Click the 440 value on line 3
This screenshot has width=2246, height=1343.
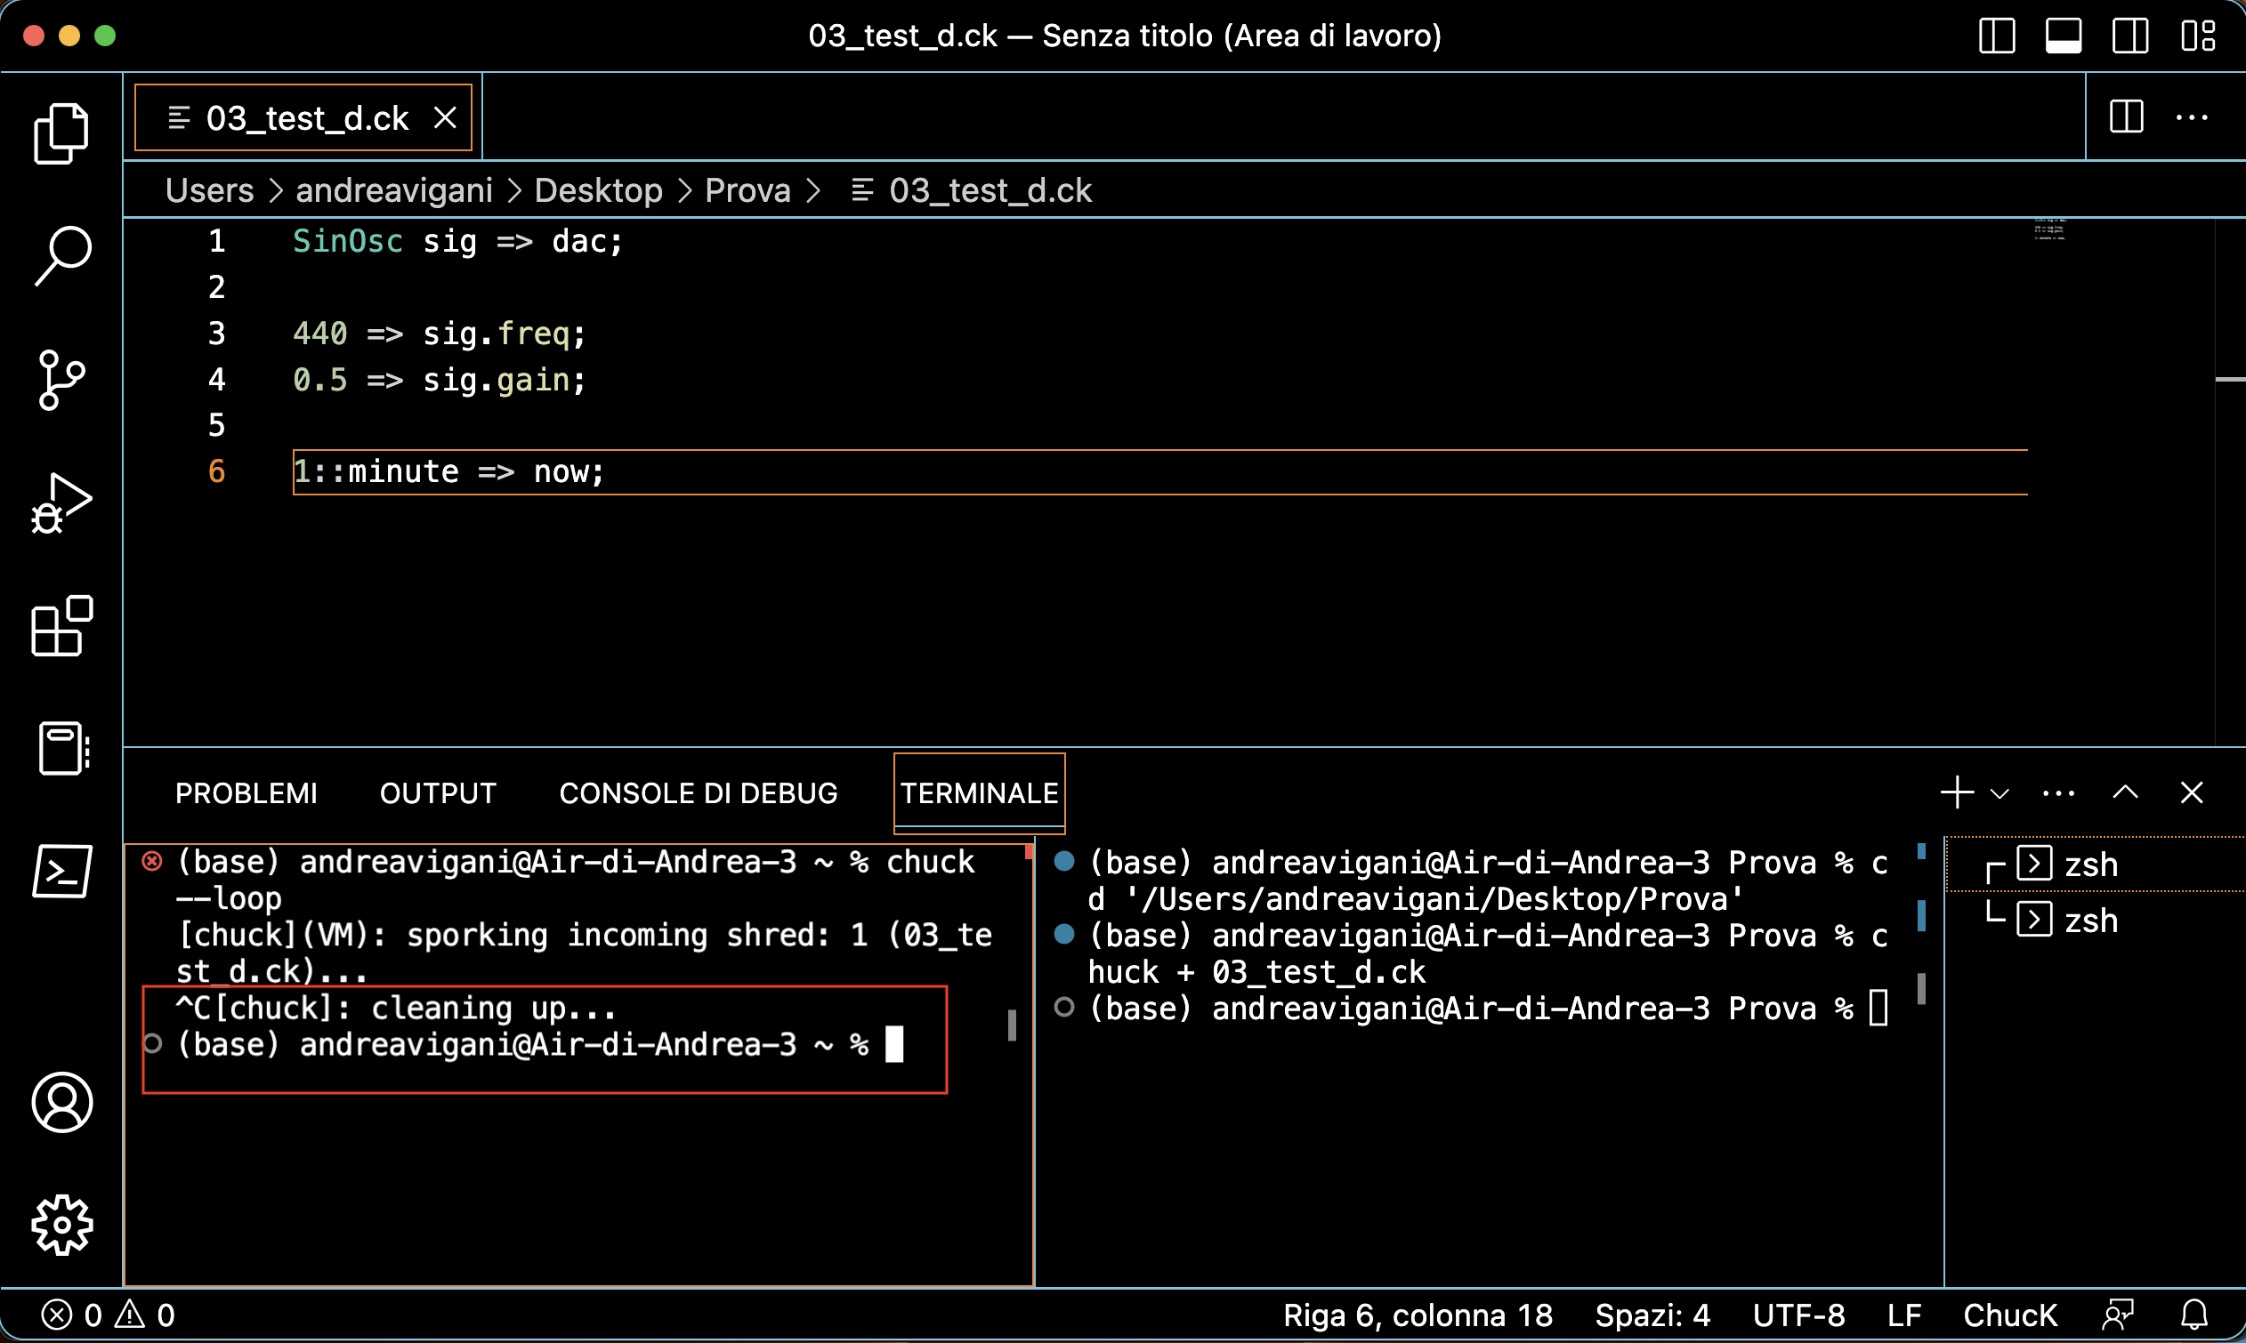point(319,333)
